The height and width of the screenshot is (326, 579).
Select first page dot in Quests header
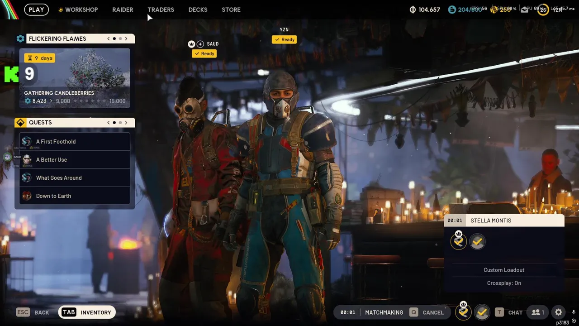click(114, 123)
